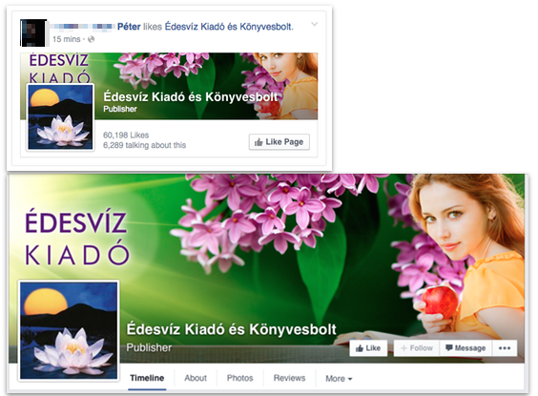Click page title in the preview card
The width and height of the screenshot is (538, 396).
click(191, 96)
